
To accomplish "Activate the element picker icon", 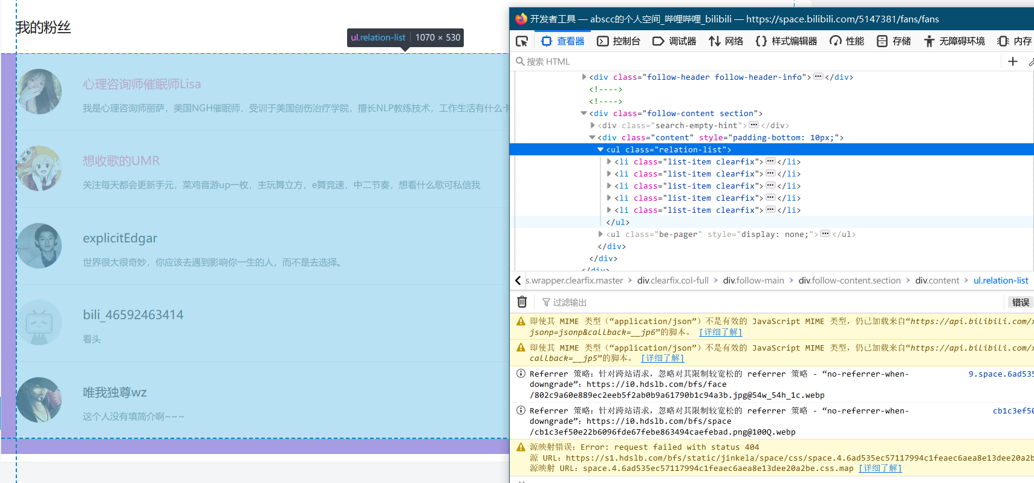I will tap(522, 41).
